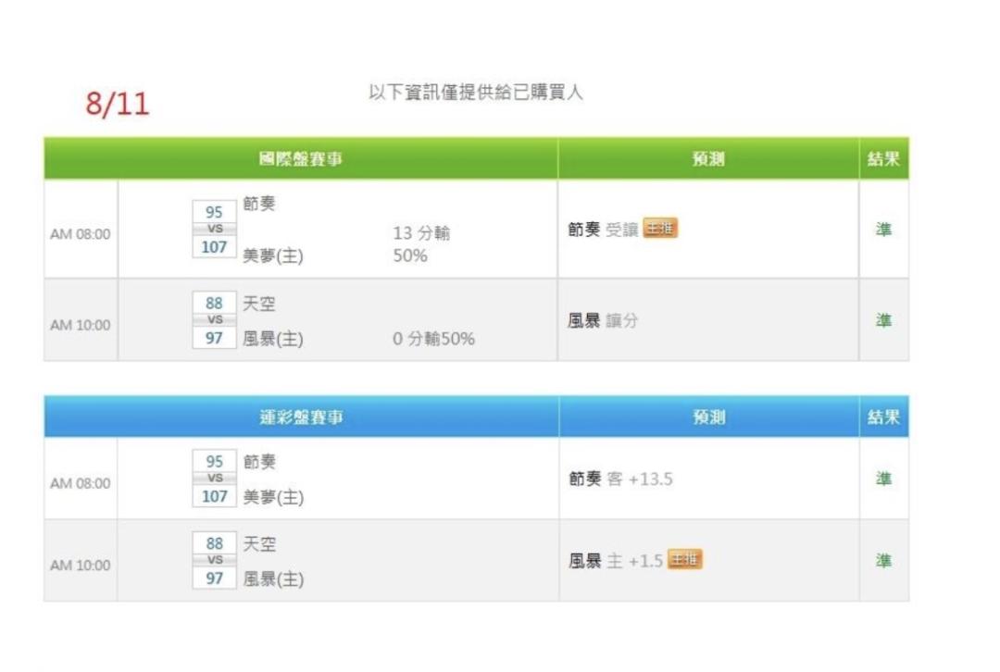This screenshot has height=672, width=1000.
Task: Click score box 107 for 美夢 in 國際盤
Action: point(214,247)
